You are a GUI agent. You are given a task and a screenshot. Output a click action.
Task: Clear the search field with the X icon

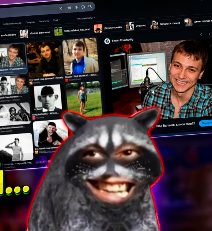point(61,9)
